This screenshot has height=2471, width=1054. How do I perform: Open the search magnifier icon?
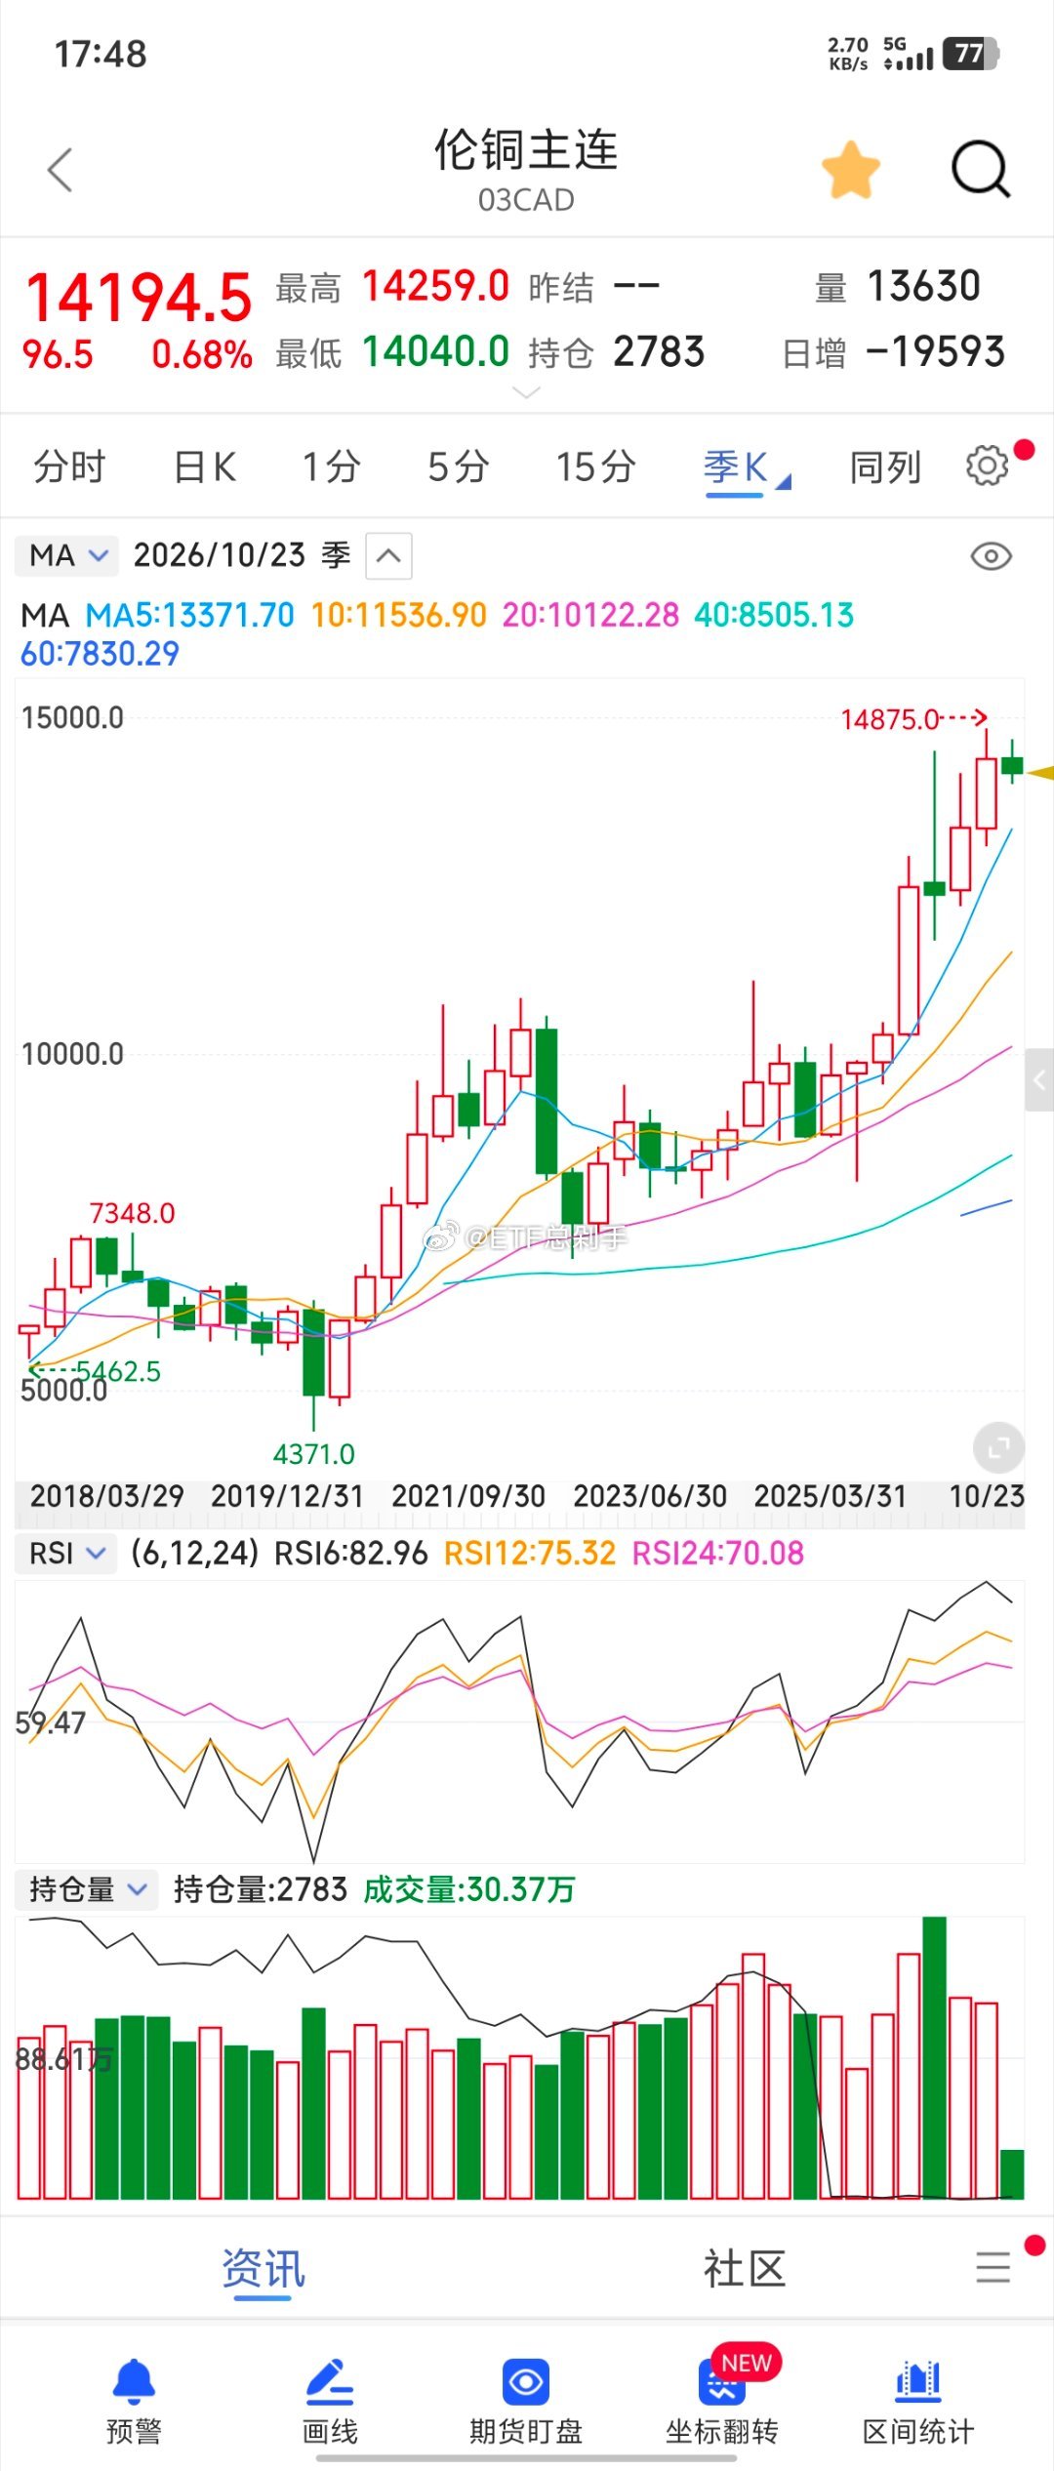click(981, 170)
